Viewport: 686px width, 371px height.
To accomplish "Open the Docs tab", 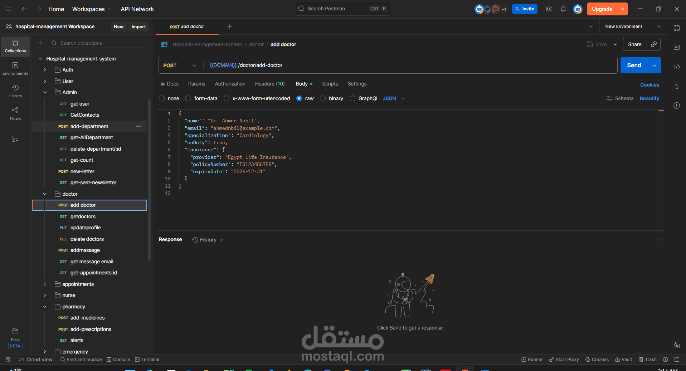I will pos(170,84).
